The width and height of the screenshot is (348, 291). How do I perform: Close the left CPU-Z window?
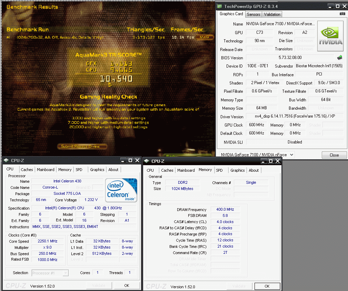137,160
